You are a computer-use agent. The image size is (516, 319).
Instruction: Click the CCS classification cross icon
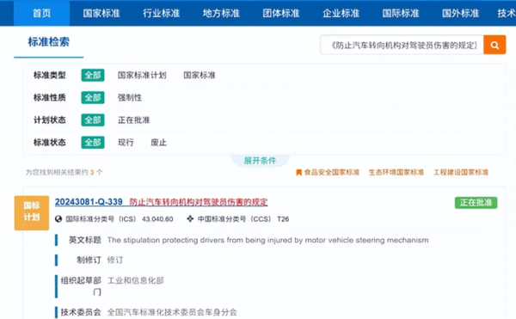(x=190, y=218)
